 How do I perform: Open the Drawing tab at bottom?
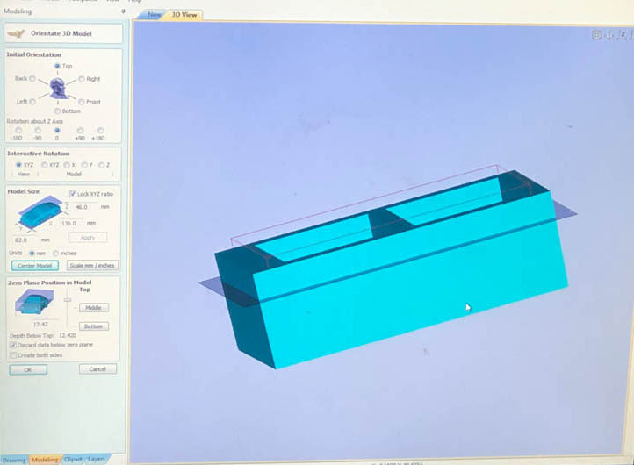pos(14,460)
